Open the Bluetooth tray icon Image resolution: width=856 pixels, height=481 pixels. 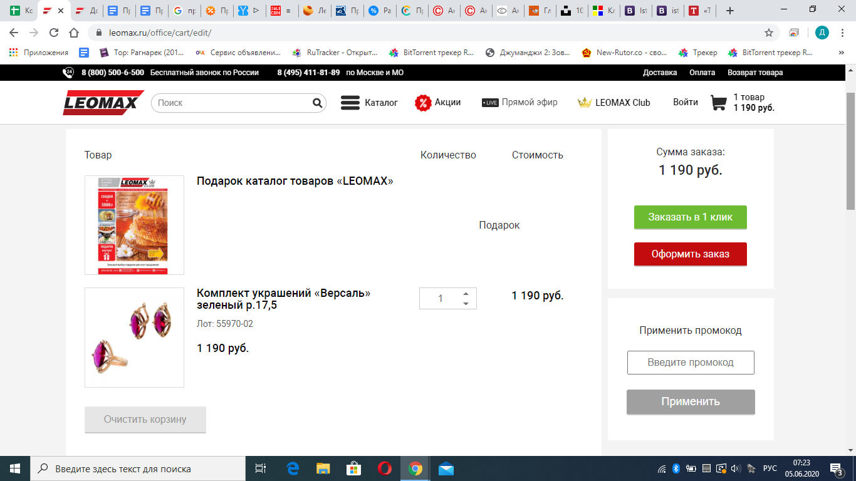pyautogui.click(x=676, y=468)
